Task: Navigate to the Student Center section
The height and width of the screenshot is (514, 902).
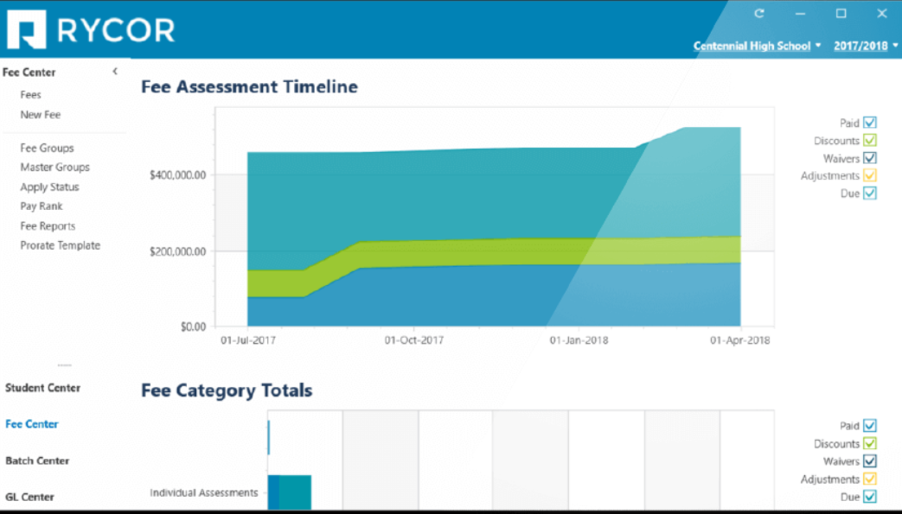Action: (42, 388)
